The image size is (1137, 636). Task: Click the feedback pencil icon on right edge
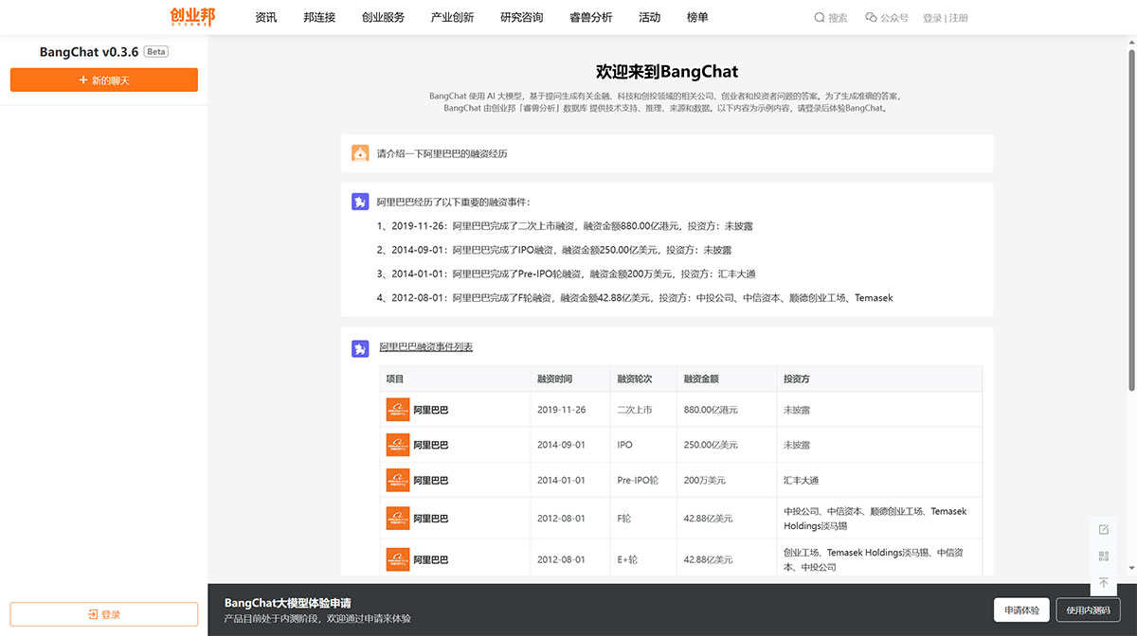(x=1103, y=530)
